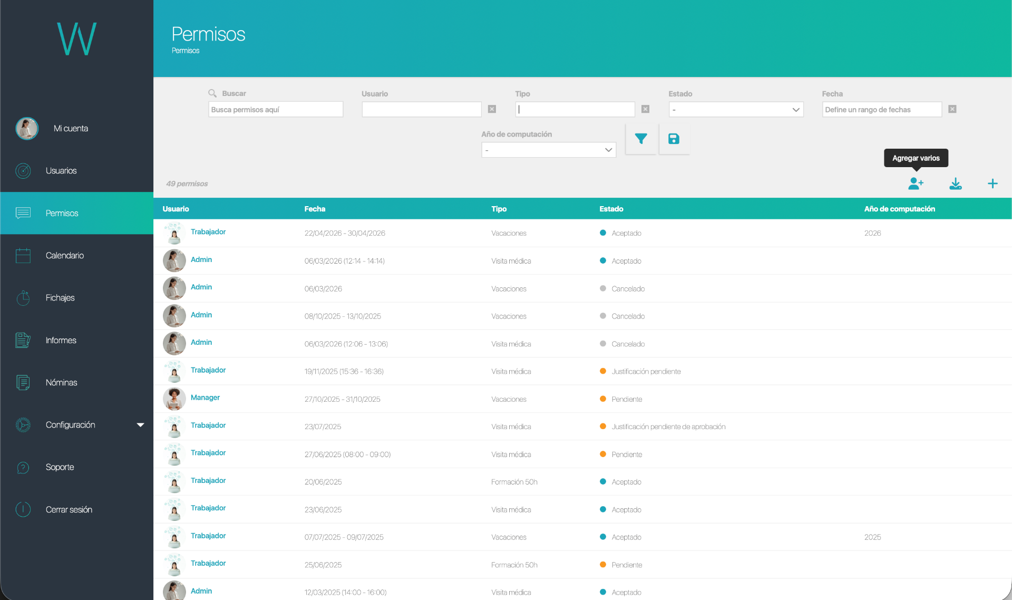Open Usuarios in the sidebar
Image resolution: width=1012 pixels, height=600 pixels.
pyautogui.click(x=76, y=171)
